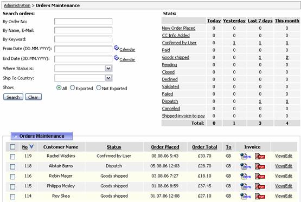Open PDF invoice for Robin Mager
The image size is (301, 202).
(260, 176)
